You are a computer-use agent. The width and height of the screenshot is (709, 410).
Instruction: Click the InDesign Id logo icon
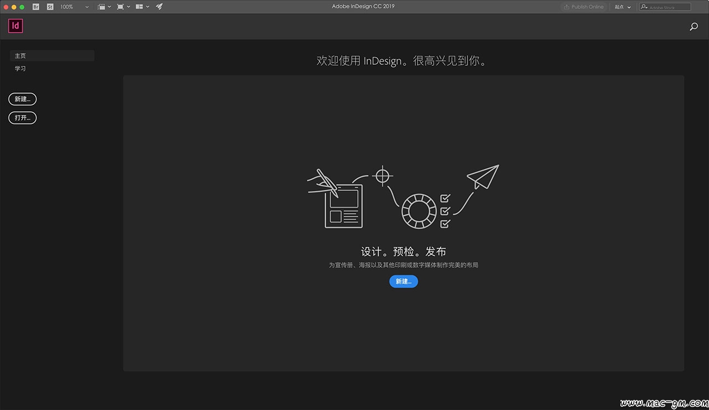pos(16,25)
